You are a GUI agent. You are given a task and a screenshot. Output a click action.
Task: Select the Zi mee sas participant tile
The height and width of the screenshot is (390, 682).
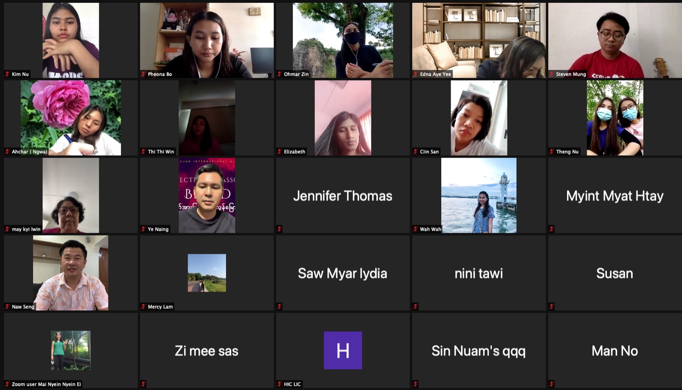pyautogui.click(x=207, y=351)
